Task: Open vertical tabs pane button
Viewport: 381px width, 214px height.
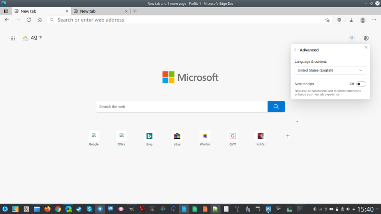Action: click(6, 11)
